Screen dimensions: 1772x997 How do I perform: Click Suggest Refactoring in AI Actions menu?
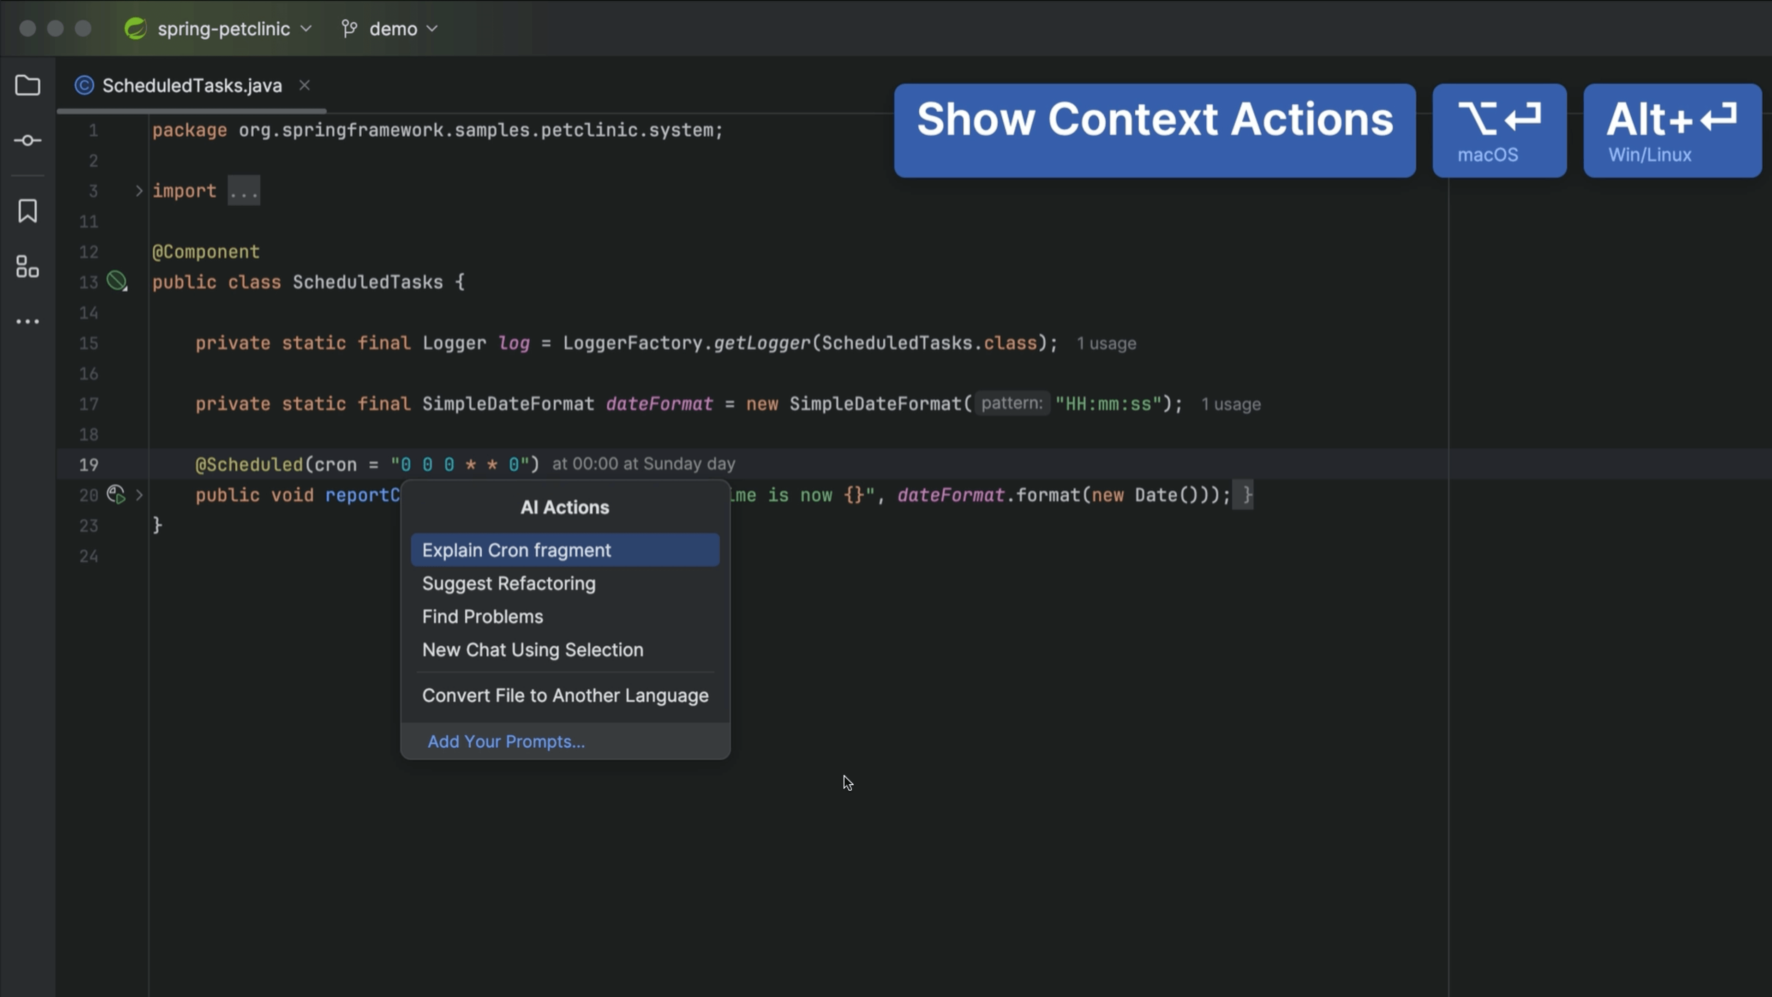509,583
